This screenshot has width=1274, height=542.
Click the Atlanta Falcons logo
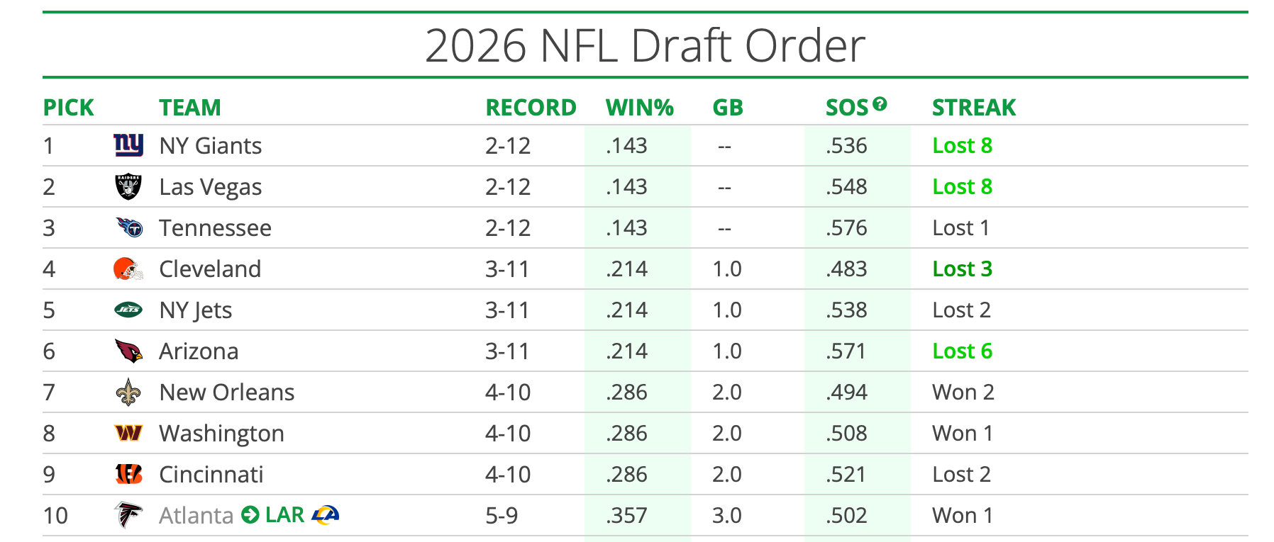pyautogui.click(x=128, y=515)
